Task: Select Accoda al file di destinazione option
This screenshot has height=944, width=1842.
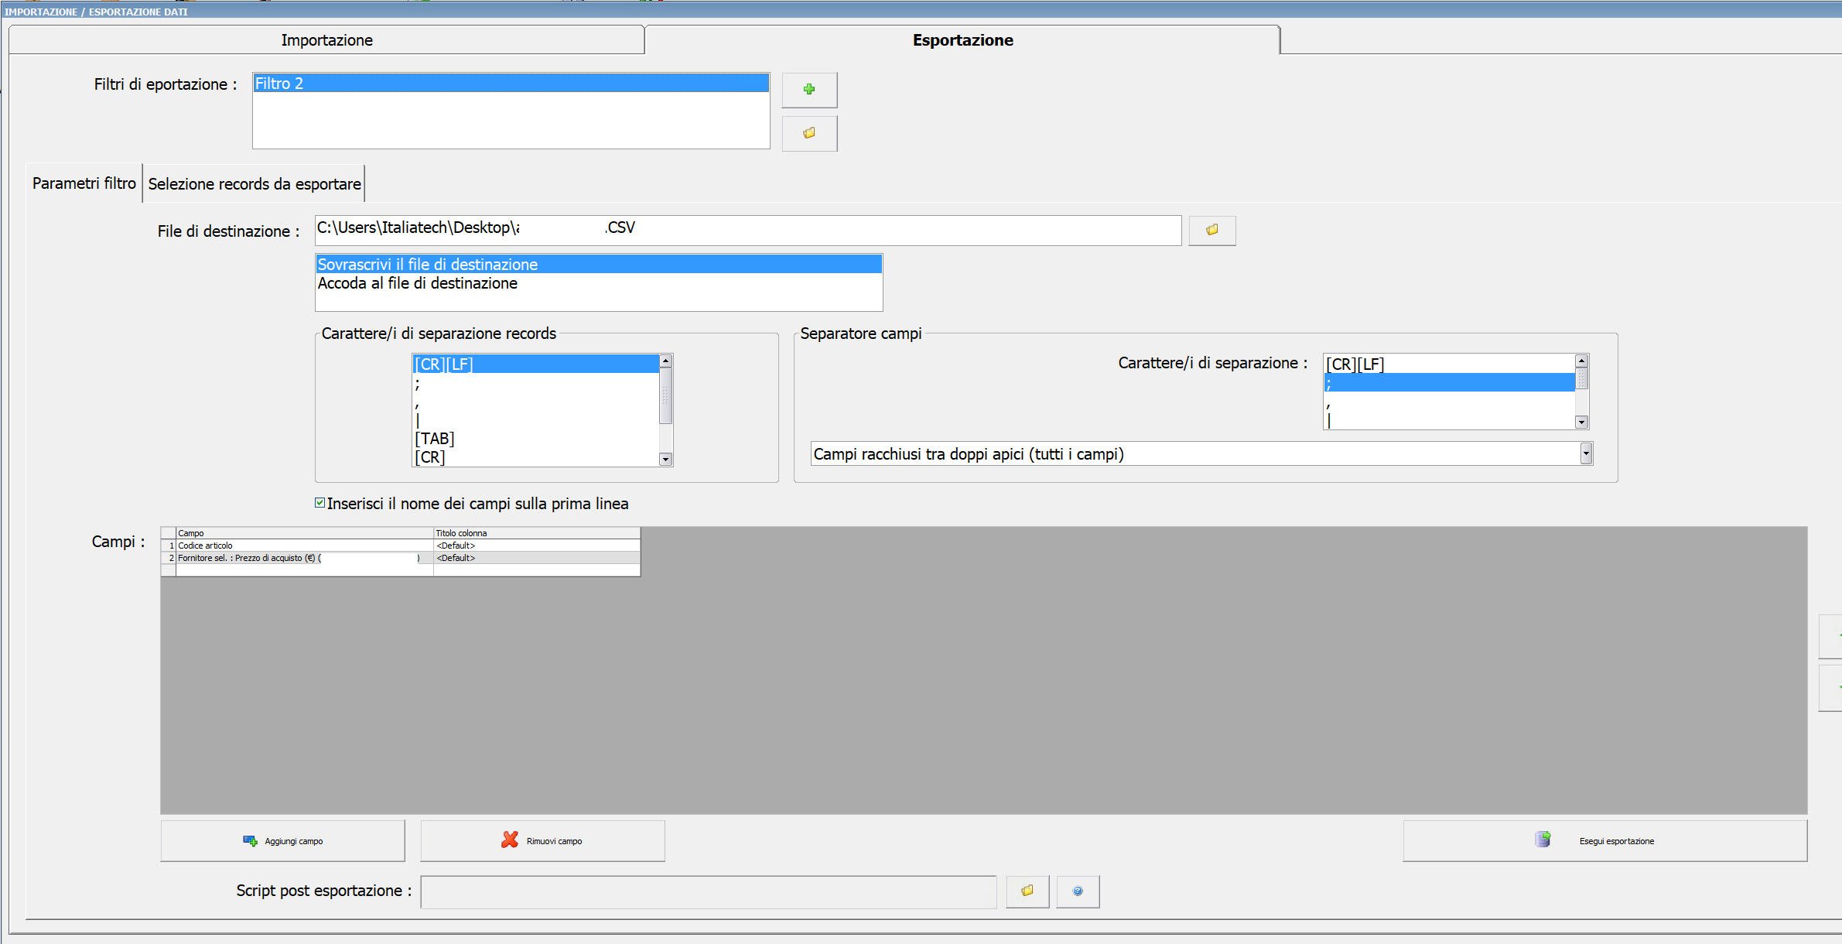Action: (x=418, y=283)
